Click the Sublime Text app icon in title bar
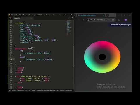 pyautogui.click(x=9, y=15)
